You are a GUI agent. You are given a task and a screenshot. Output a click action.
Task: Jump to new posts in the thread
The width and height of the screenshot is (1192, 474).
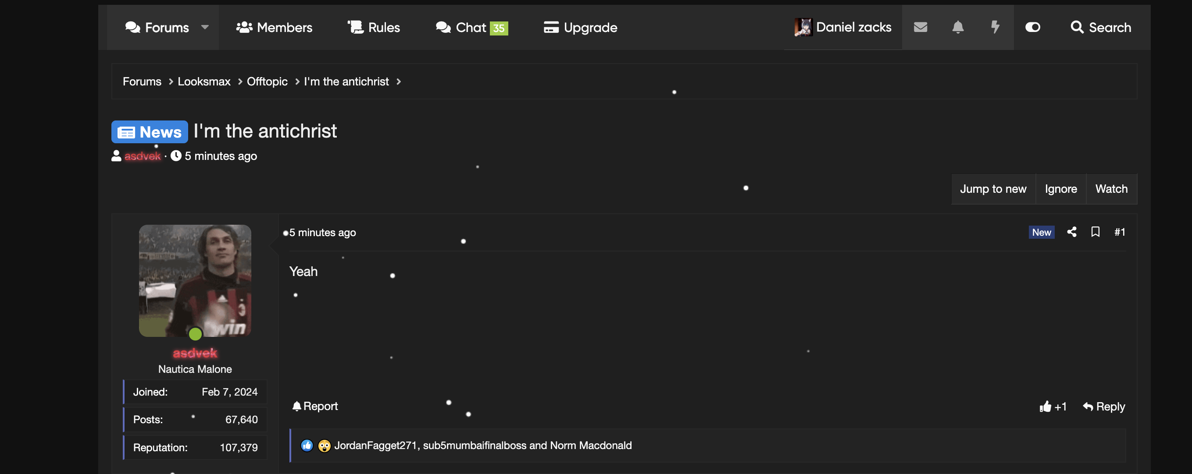993,189
